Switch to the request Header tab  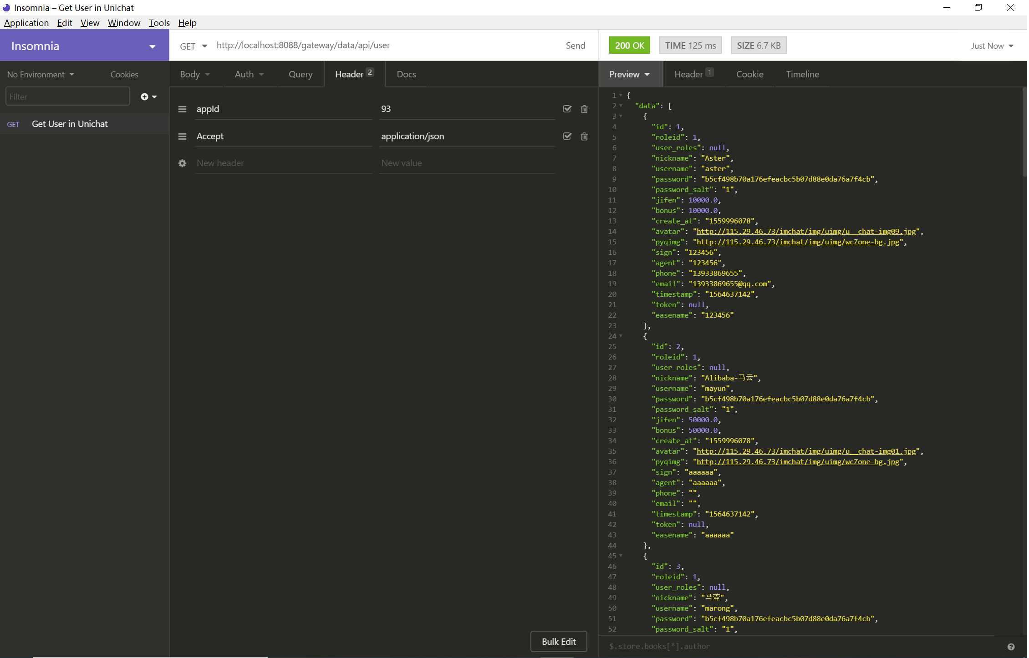(354, 74)
